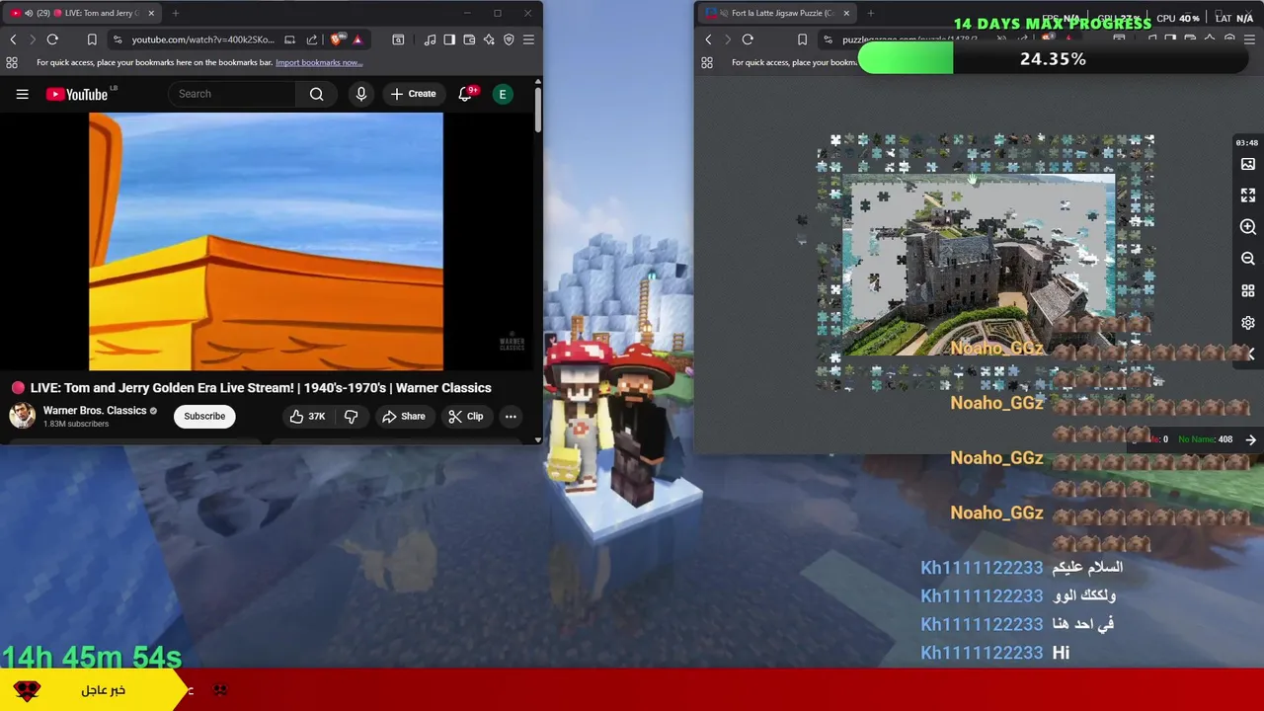This screenshot has height=711, width=1264.
Task: Open more actions three-dot menu under video
Action: click(x=511, y=416)
